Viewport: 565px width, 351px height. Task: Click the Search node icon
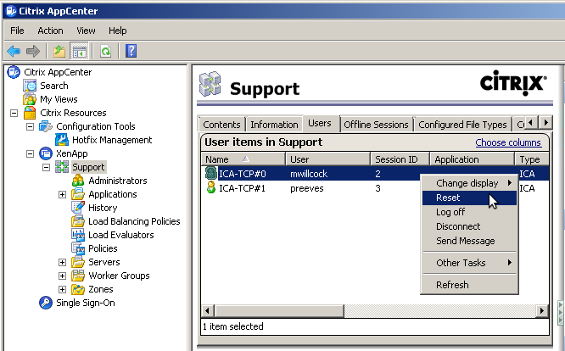pos(30,86)
